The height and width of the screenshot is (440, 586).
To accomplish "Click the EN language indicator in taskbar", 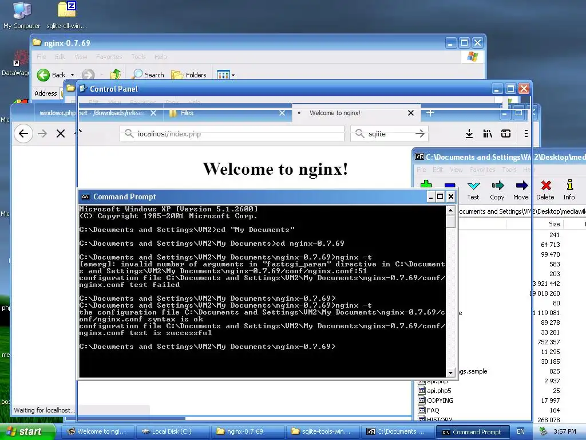I will [x=521, y=432].
